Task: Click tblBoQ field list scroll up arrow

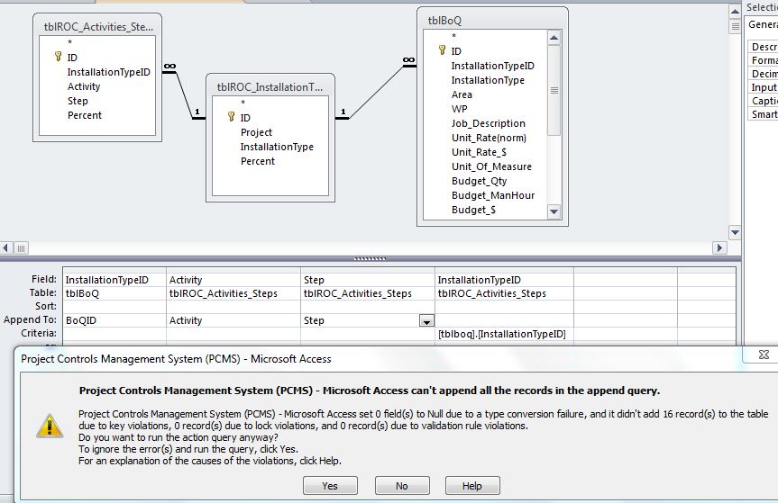Action: [x=554, y=38]
